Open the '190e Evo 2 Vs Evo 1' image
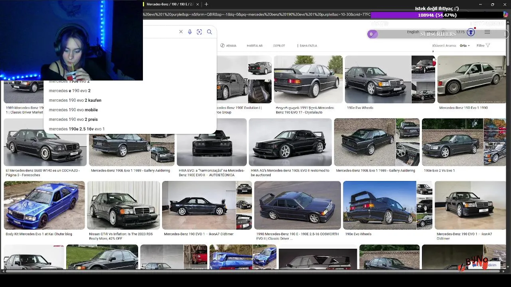 point(453,142)
